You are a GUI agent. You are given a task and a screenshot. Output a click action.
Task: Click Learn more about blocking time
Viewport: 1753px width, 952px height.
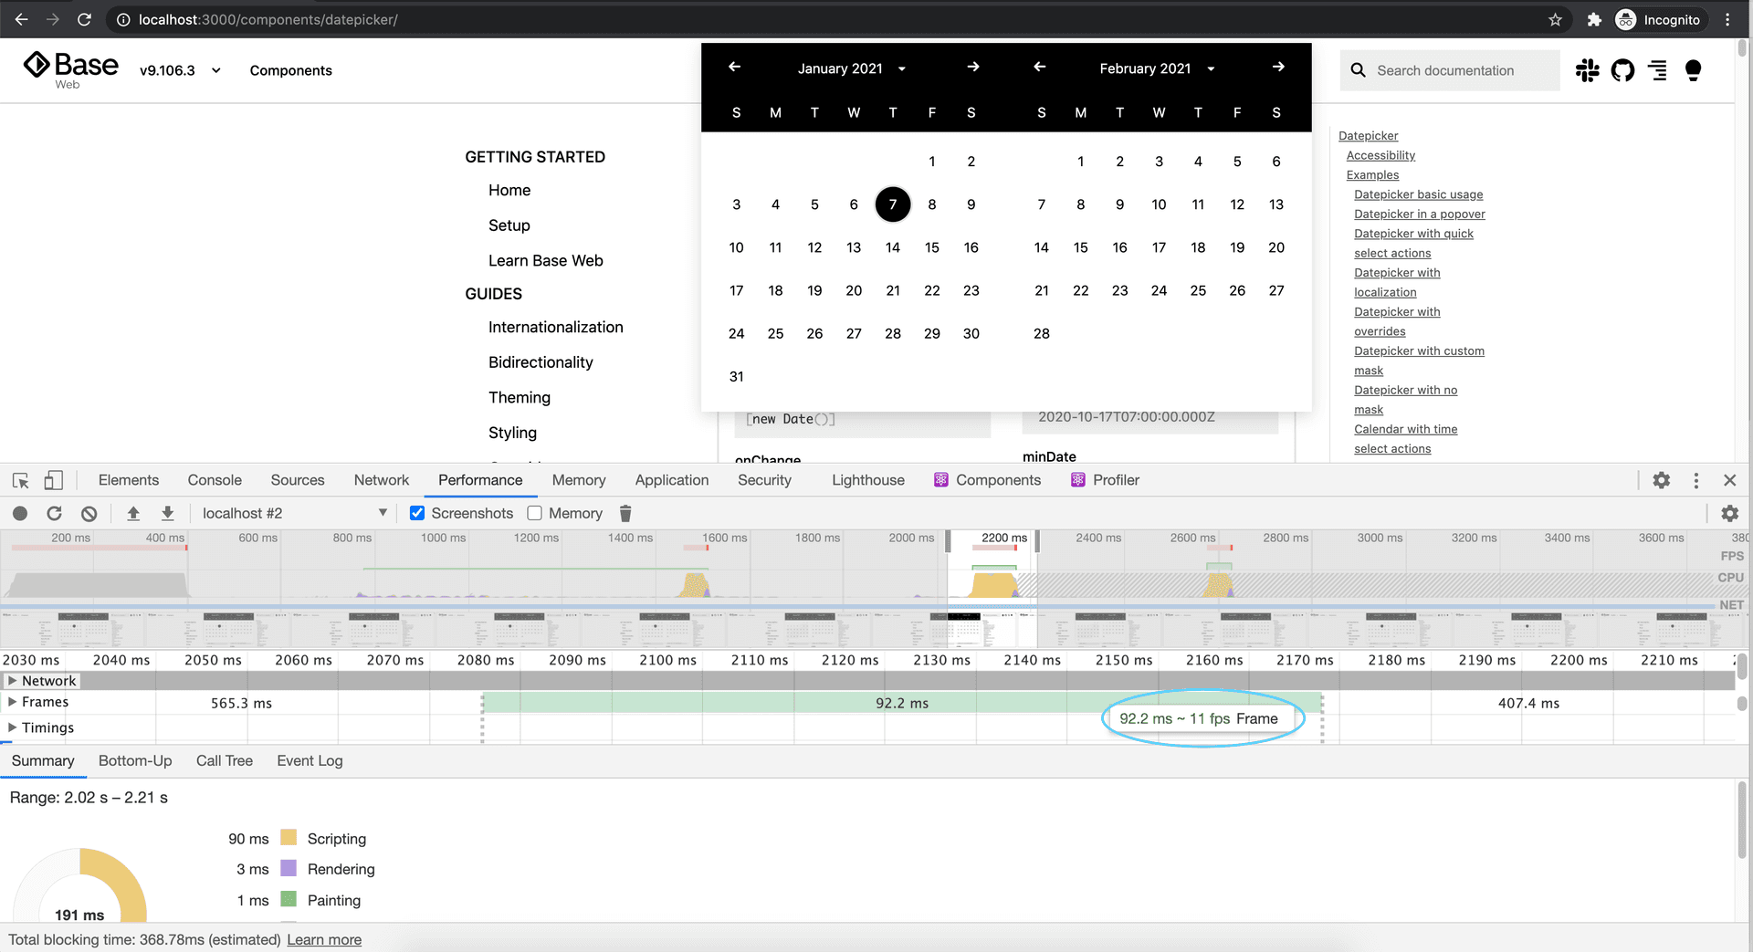coord(324,939)
